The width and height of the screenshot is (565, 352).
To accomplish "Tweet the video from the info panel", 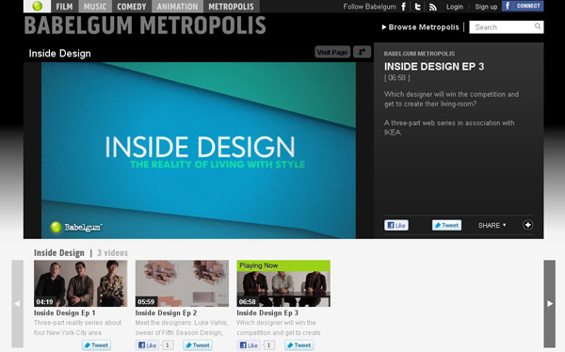I will [x=446, y=225].
